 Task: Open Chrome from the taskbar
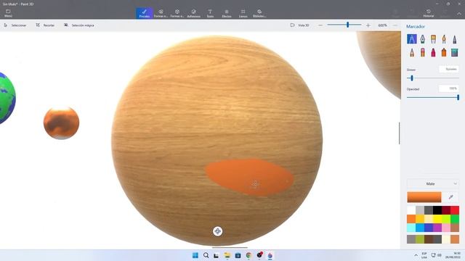click(x=248, y=255)
